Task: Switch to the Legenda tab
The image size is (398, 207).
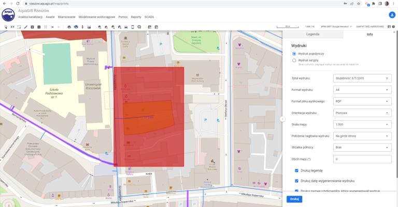Action: (x=312, y=35)
